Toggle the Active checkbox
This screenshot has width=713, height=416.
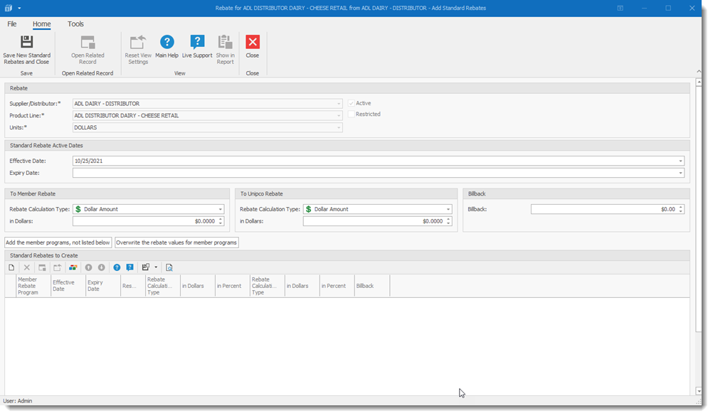(352, 104)
